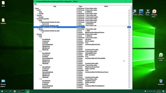Open the notification center in the tray

(163, 91)
